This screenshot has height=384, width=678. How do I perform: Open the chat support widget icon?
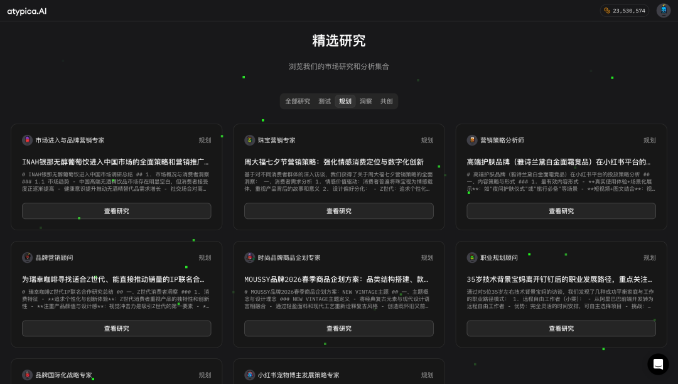tap(658, 364)
